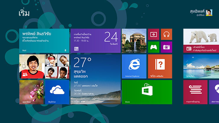Open the Reading List tile

coord(195,92)
